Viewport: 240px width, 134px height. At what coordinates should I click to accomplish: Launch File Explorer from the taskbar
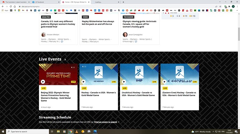[x=58, y=132]
